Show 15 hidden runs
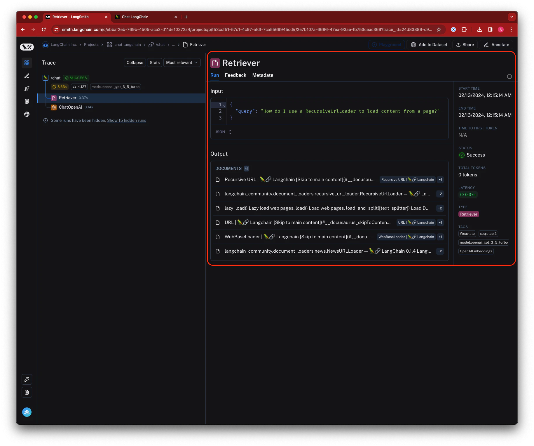Screen dimensions: 534x446 pos(127,120)
